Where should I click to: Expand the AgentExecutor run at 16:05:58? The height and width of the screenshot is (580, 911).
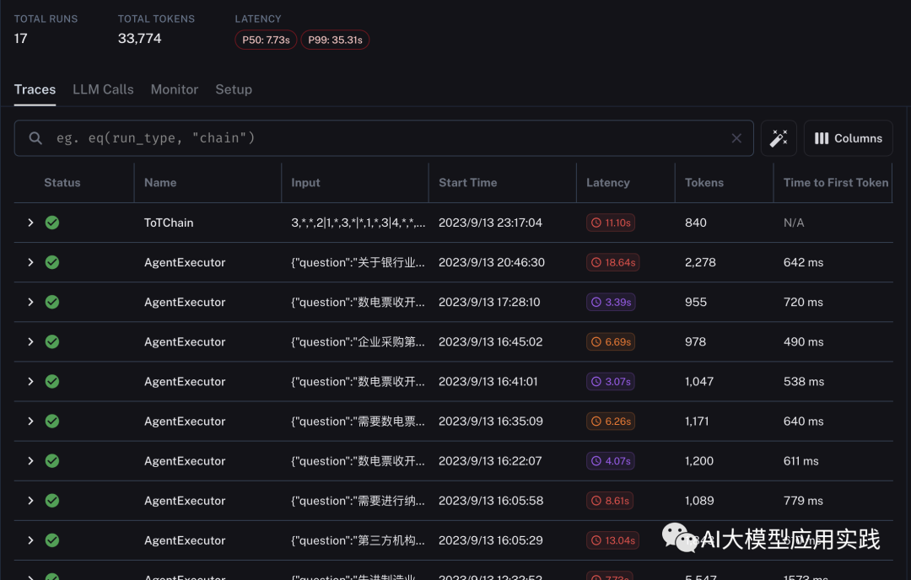30,501
